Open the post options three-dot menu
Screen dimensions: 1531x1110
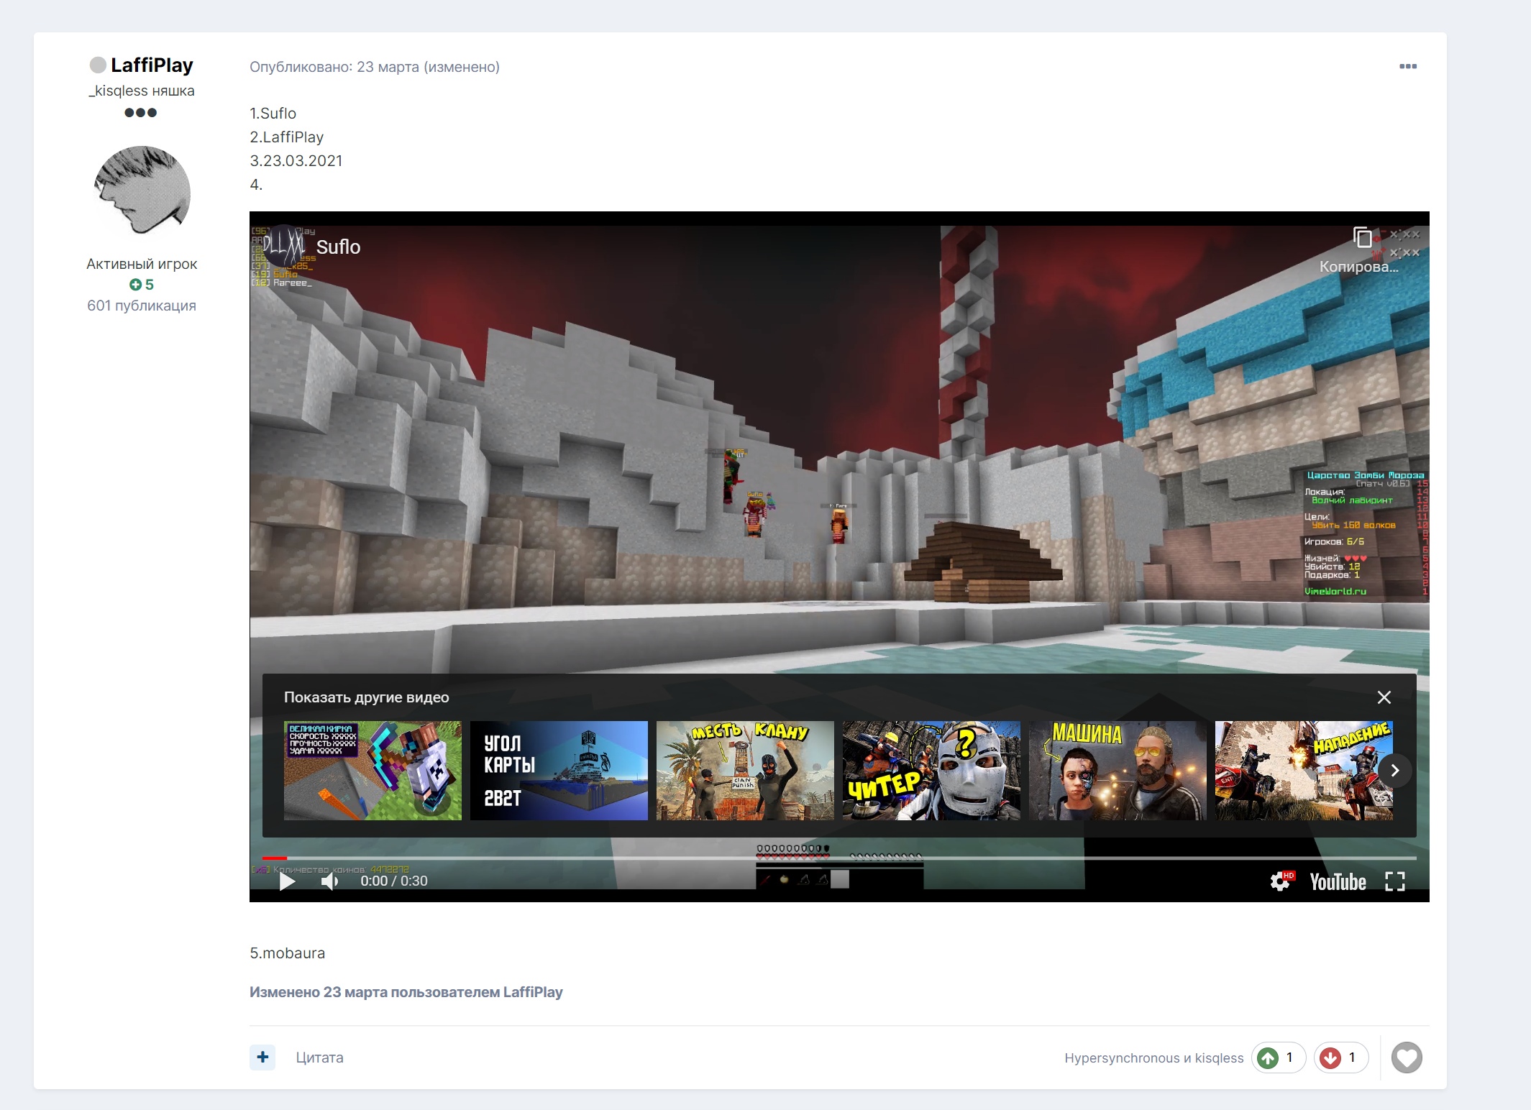tap(1407, 66)
